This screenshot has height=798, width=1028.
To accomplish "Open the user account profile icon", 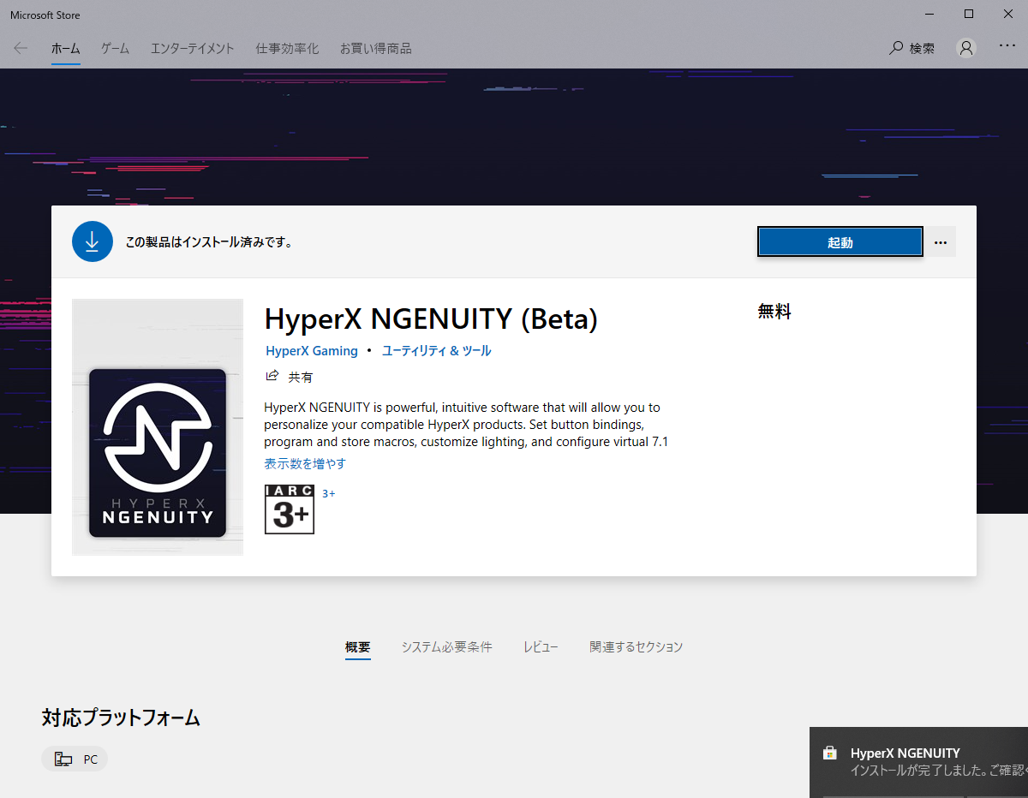I will (966, 48).
